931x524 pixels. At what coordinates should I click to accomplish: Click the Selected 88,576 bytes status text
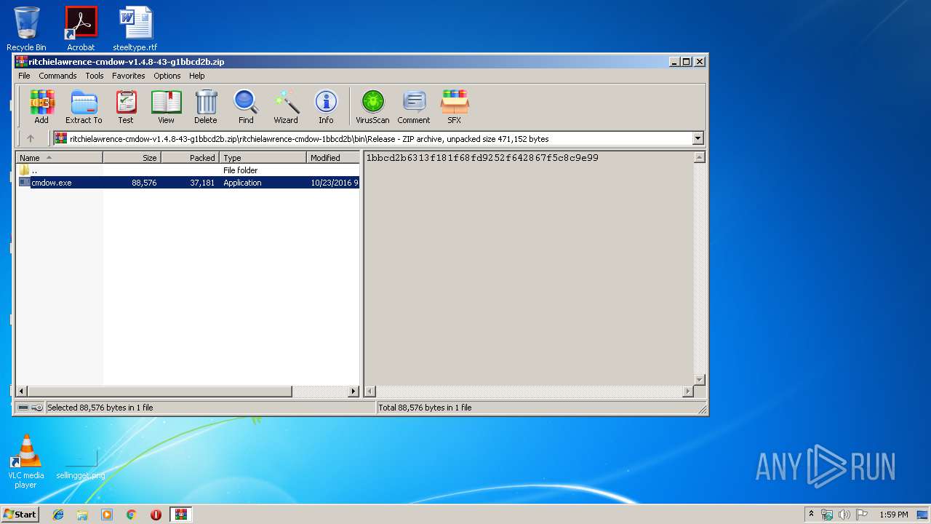click(x=100, y=408)
